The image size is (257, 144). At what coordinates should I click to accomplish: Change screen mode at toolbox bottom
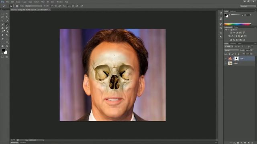coord(7,57)
